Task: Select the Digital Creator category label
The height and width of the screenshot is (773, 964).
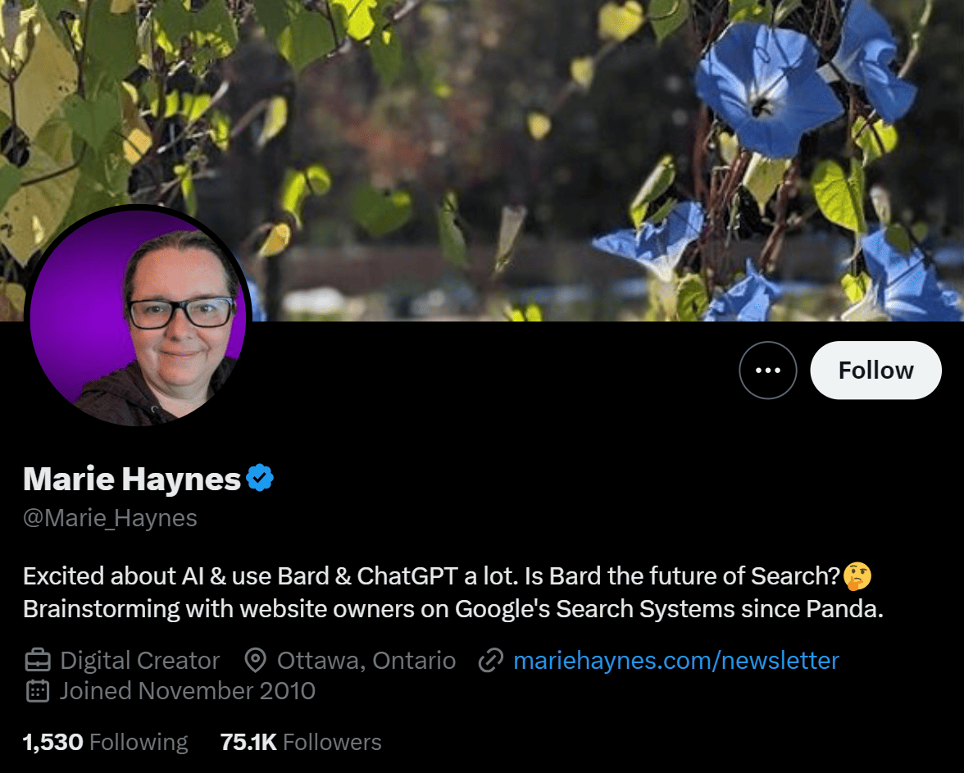Action: coord(139,660)
